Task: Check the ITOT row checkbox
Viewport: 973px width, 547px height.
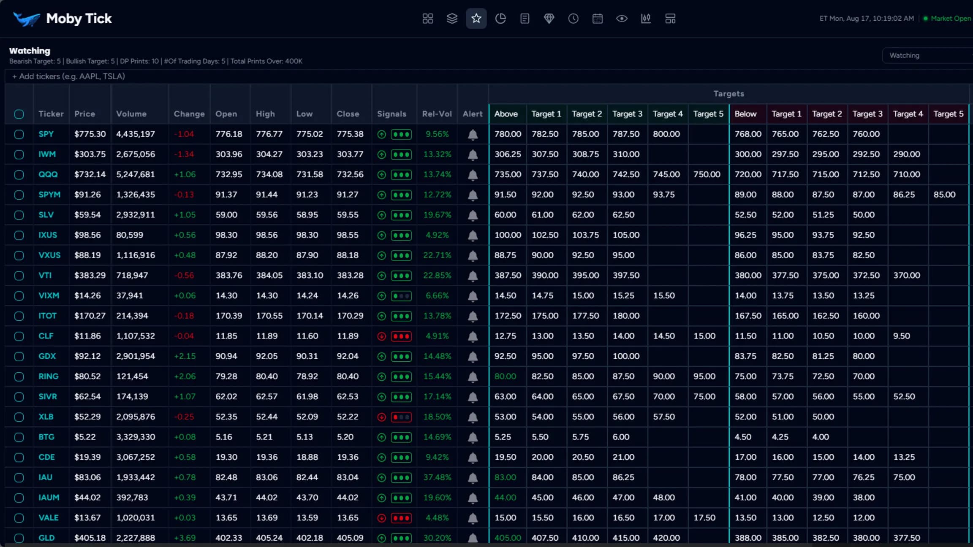Action: 19,317
